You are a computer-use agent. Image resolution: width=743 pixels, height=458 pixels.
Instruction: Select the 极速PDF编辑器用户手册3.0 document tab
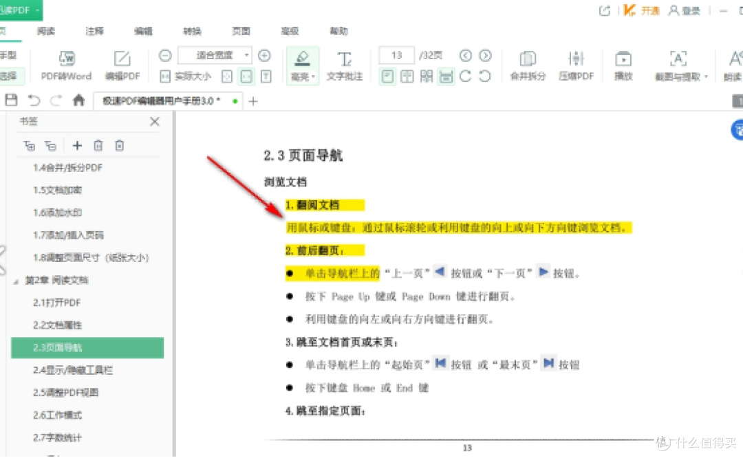pos(168,101)
